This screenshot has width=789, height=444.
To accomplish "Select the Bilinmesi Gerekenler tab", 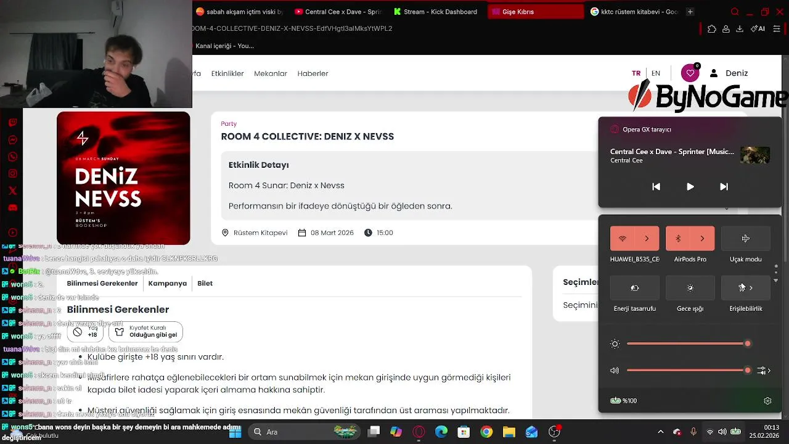I will [x=102, y=284].
